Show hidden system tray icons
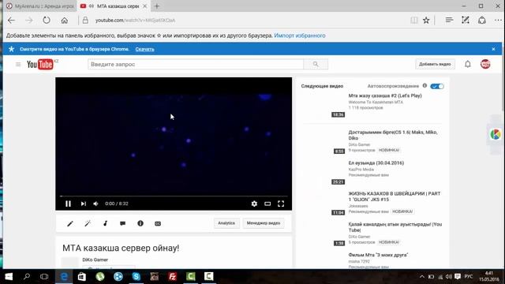 coord(421,277)
